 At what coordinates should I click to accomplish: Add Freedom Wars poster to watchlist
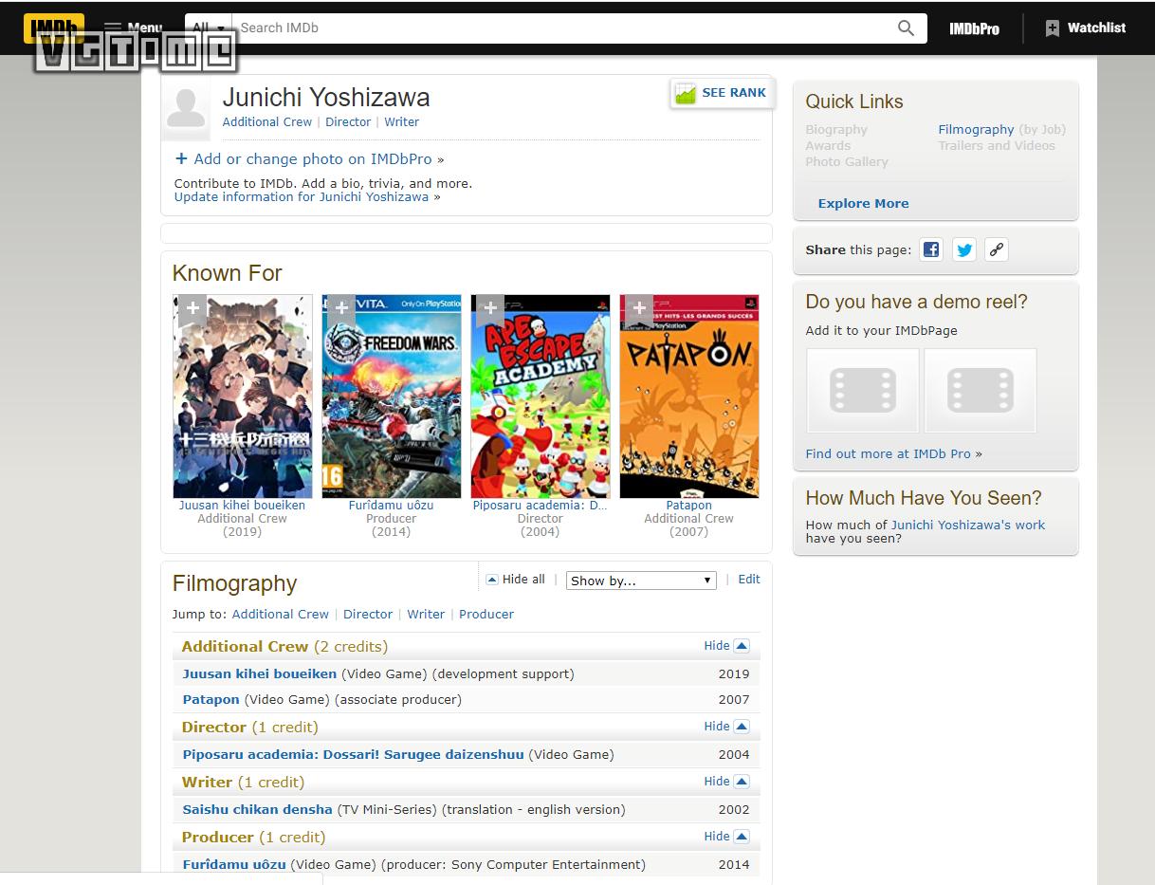[341, 309]
